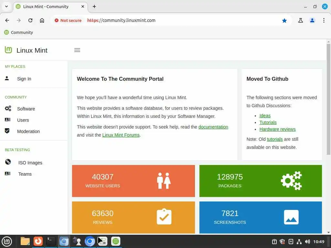Open the Files folder in taskbar
Viewport: 331px width, 248px height.
tap(25, 241)
